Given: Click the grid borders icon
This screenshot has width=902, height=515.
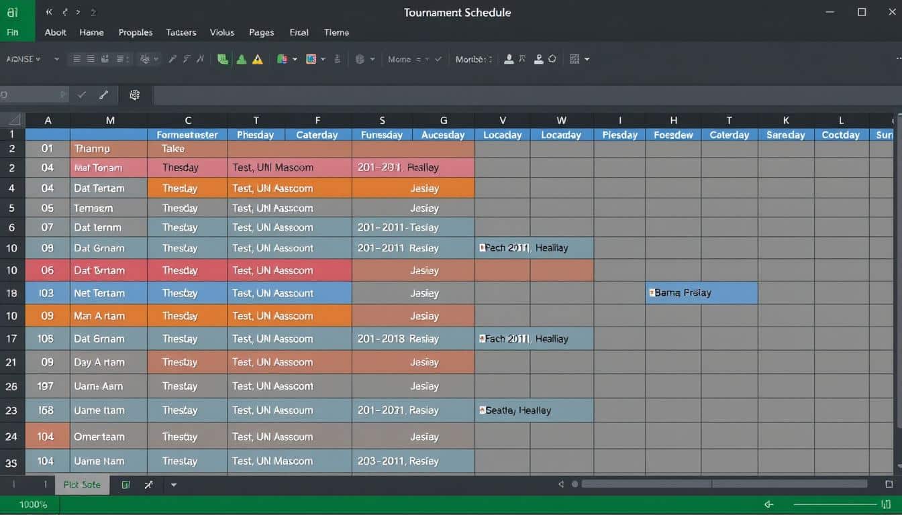Looking at the screenshot, I should [574, 59].
